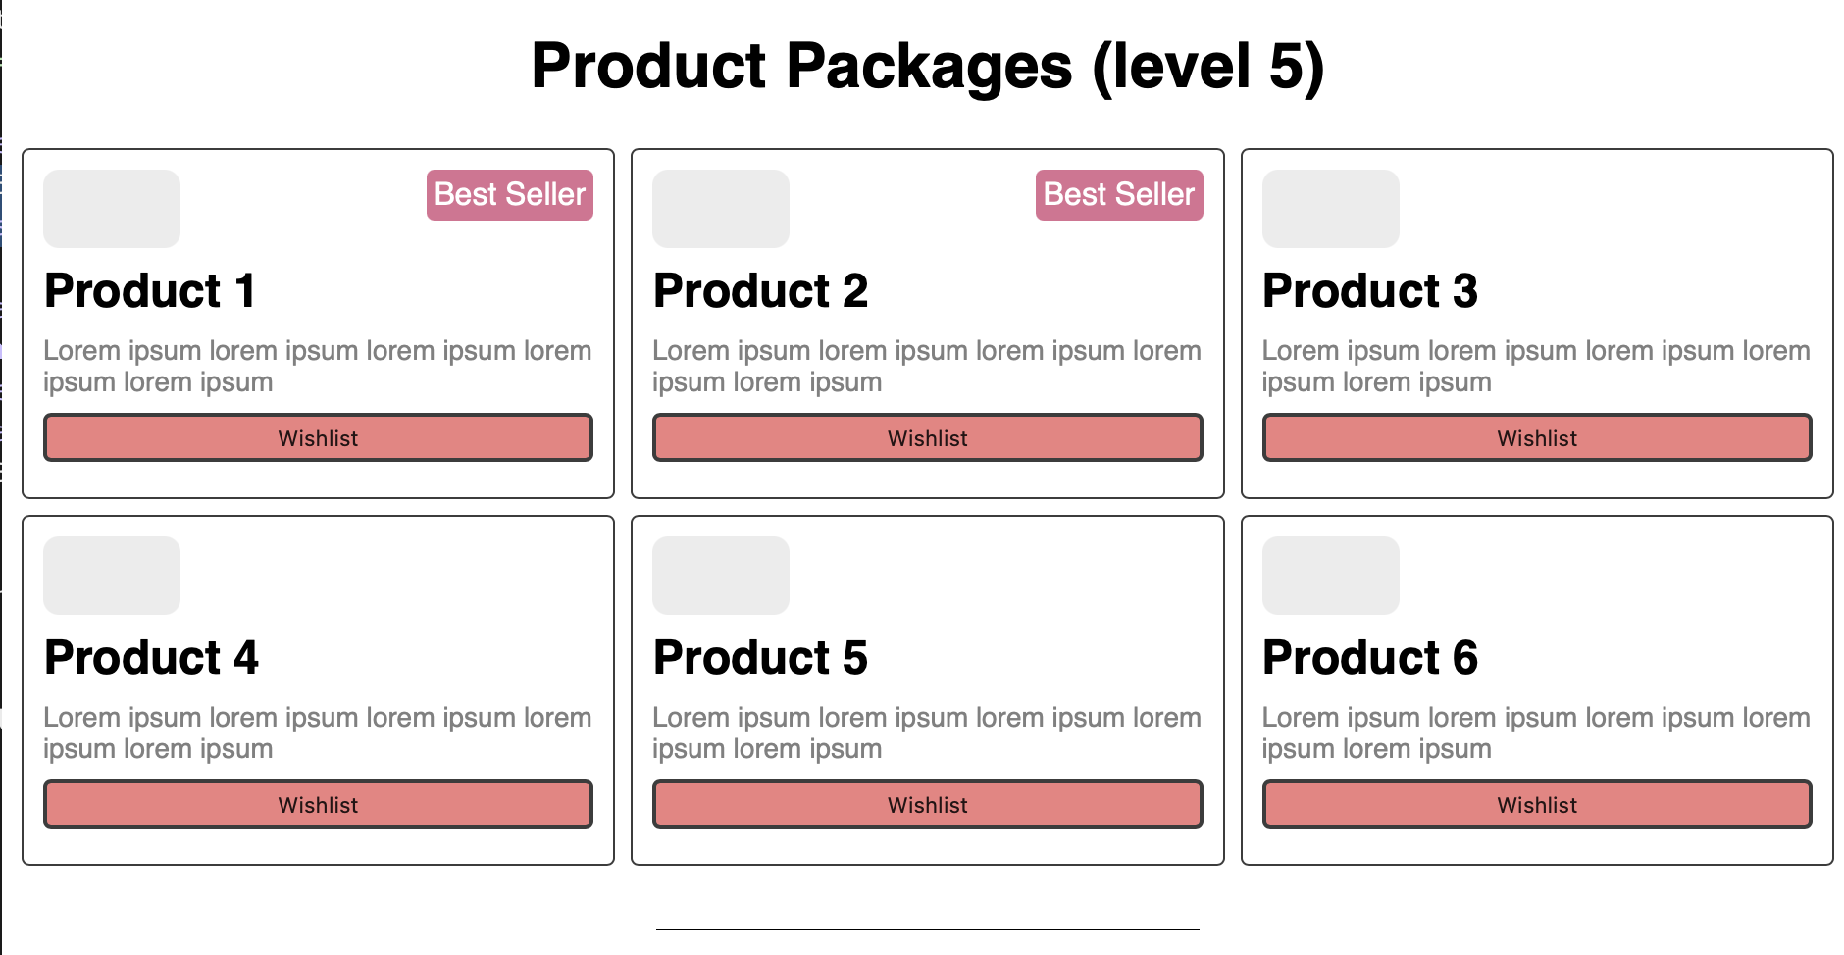
Task: Click the Product 3 title
Action: (1369, 291)
